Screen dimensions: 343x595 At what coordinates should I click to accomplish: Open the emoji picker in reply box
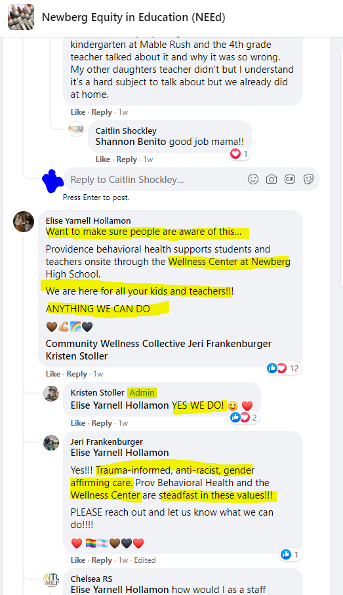coord(253,179)
